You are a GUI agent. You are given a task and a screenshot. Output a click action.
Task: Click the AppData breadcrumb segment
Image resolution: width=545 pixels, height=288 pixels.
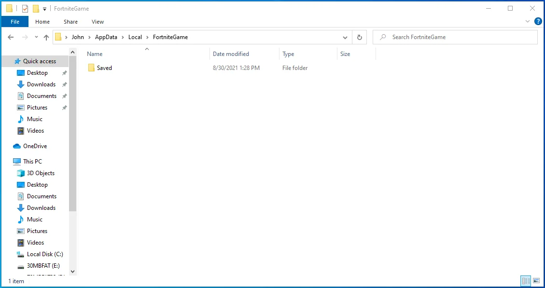[x=106, y=37]
